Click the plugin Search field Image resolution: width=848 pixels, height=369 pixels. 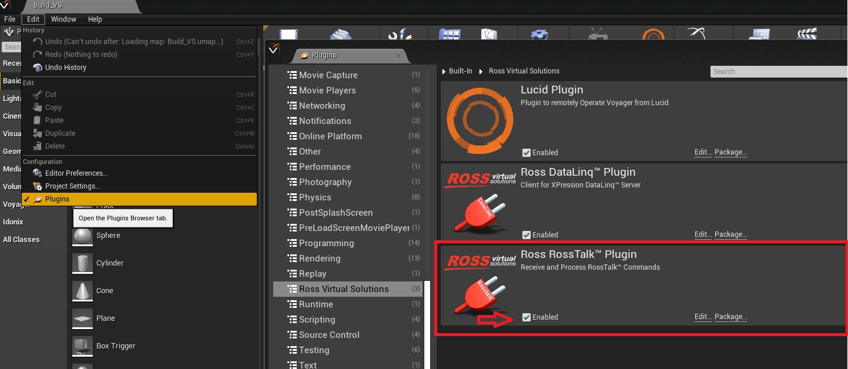(779, 72)
